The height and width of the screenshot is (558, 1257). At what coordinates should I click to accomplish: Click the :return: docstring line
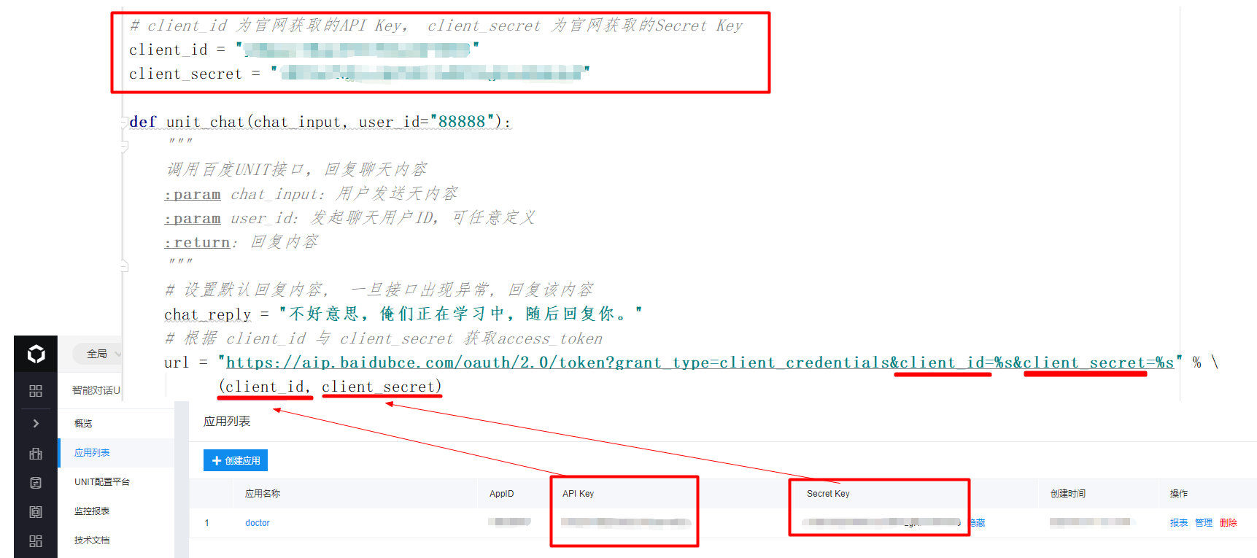pyautogui.click(x=241, y=242)
